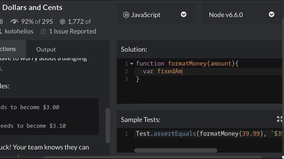Image resolution: width=284 pixels, height=159 pixels.
Task: Expand the Sample Tests editor to fullscreen
Action: pos(280,119)
